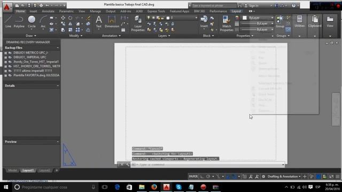The width and height of the screenshot is (342, 192).
Task: Click the Workspace Switching gear icon
Action: (263, 177)
